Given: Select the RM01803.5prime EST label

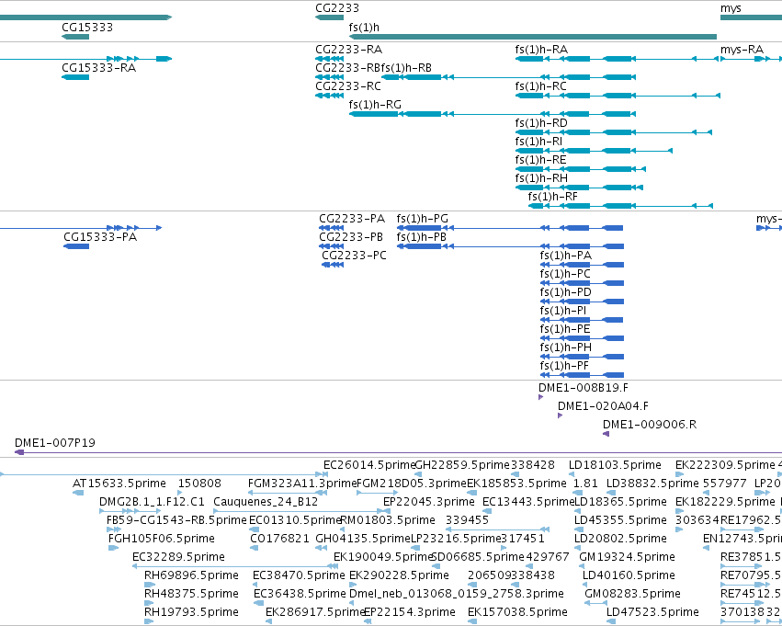Looking at the screenshot, I should tap(388, 521).
